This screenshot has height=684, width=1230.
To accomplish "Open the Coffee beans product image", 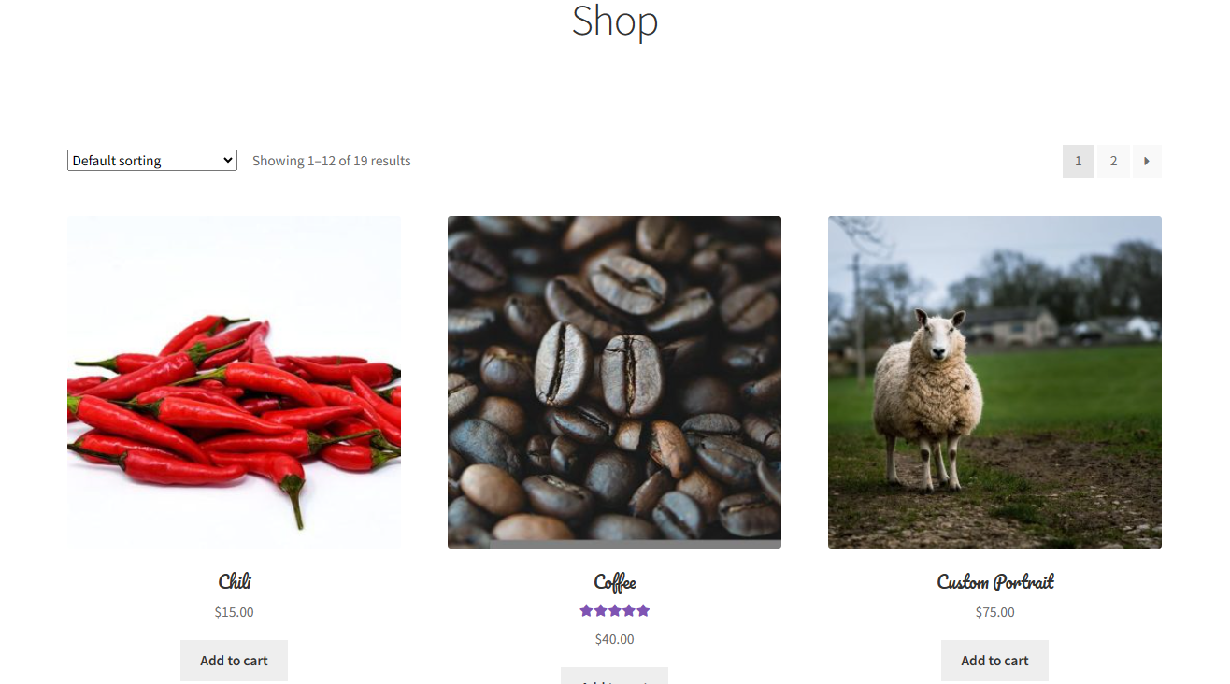I will coord(614,382).
